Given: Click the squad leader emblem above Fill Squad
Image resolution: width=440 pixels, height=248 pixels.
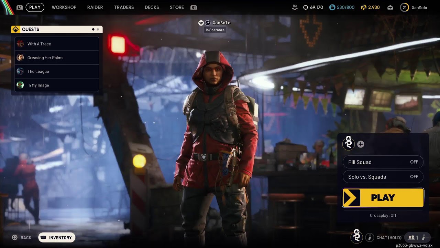Looking at the screenshot, I should pos(349,143).
